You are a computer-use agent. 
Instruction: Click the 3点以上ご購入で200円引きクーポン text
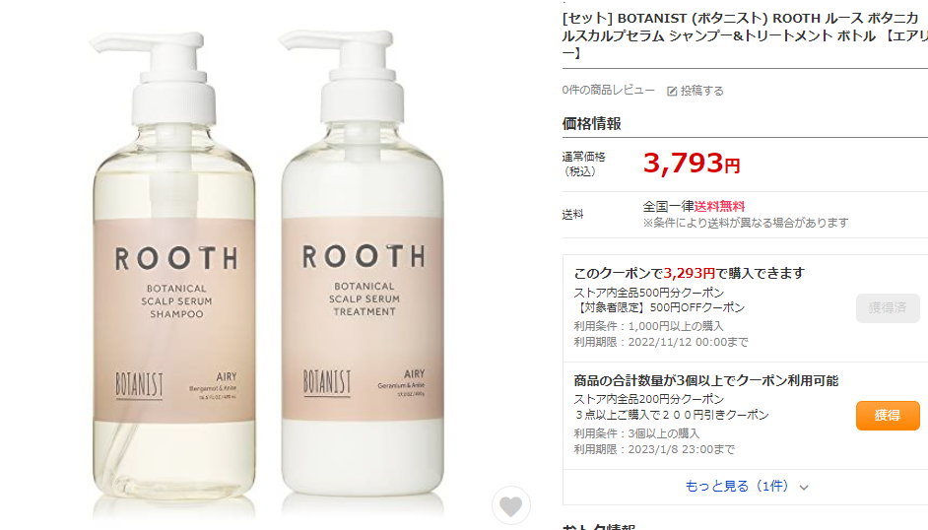[x=671, y=416]
